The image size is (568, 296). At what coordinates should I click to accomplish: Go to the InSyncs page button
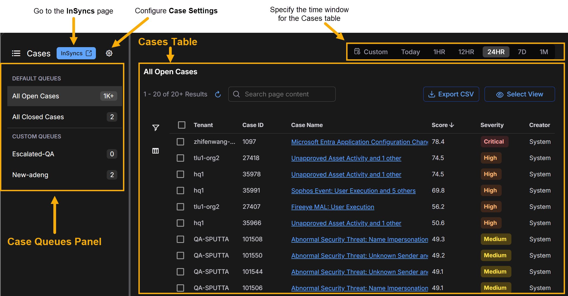point(76,53)
